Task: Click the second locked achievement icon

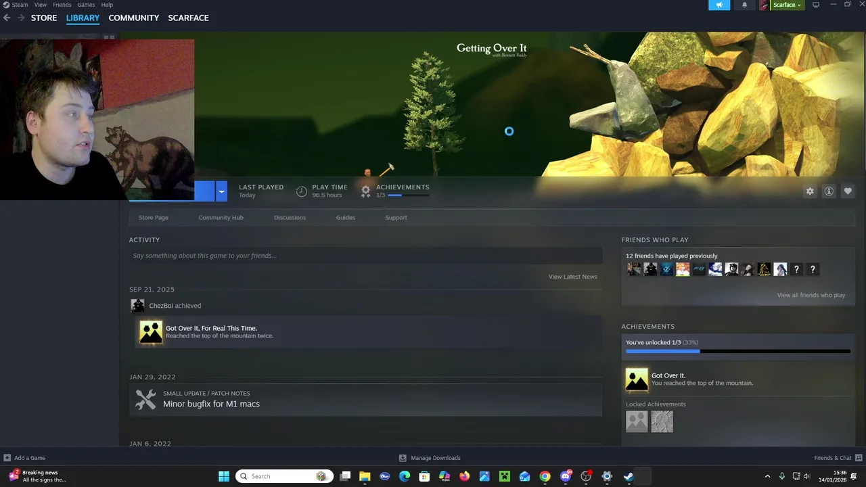Action: tap(662, 421)
